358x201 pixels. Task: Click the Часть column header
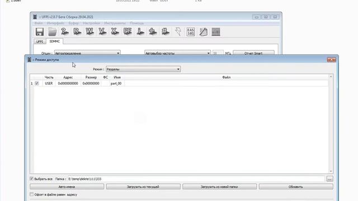[49, 78]
